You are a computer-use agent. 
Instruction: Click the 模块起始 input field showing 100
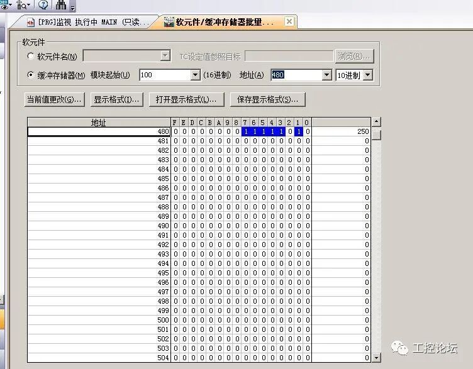(165, 75)
